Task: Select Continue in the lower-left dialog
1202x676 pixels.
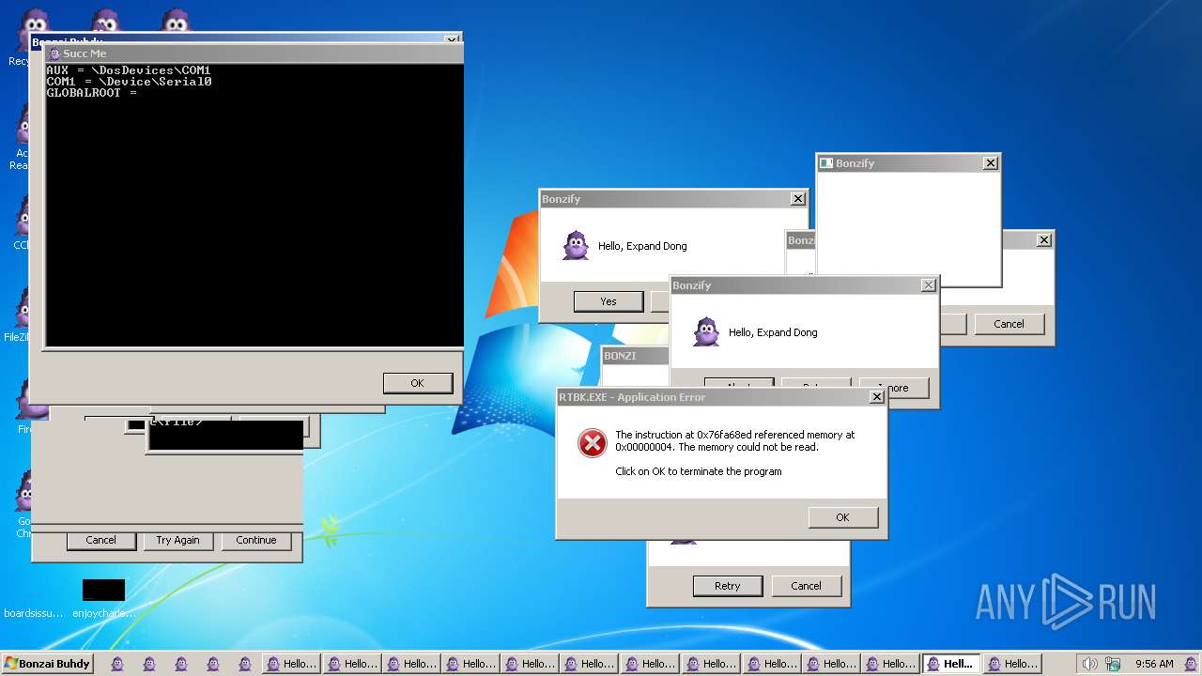Action: pyautogui.click(x=256, y=540)
